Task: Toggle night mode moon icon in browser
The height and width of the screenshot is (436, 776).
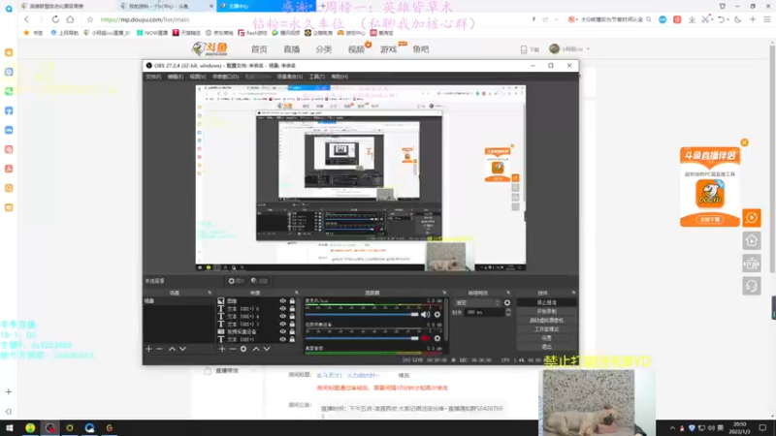Action: 737,19
